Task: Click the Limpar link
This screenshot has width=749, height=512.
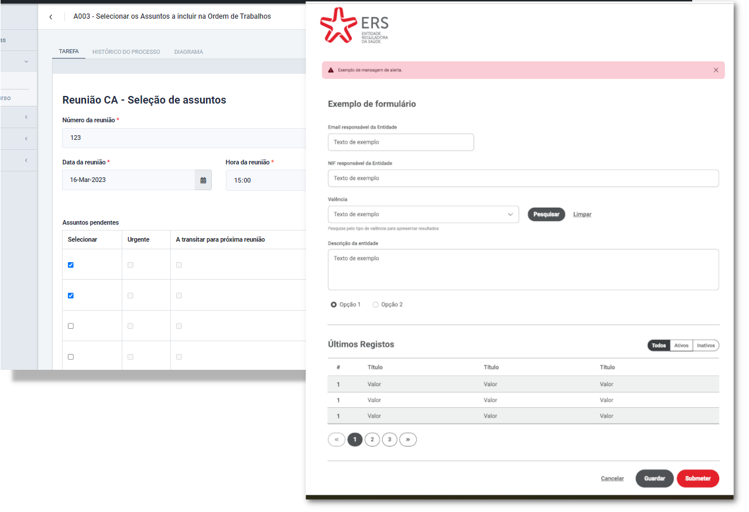Action: (x=582, y=214)
